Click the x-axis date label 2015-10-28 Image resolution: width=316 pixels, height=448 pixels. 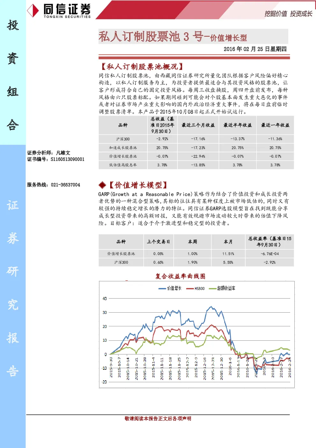point(145,368)
